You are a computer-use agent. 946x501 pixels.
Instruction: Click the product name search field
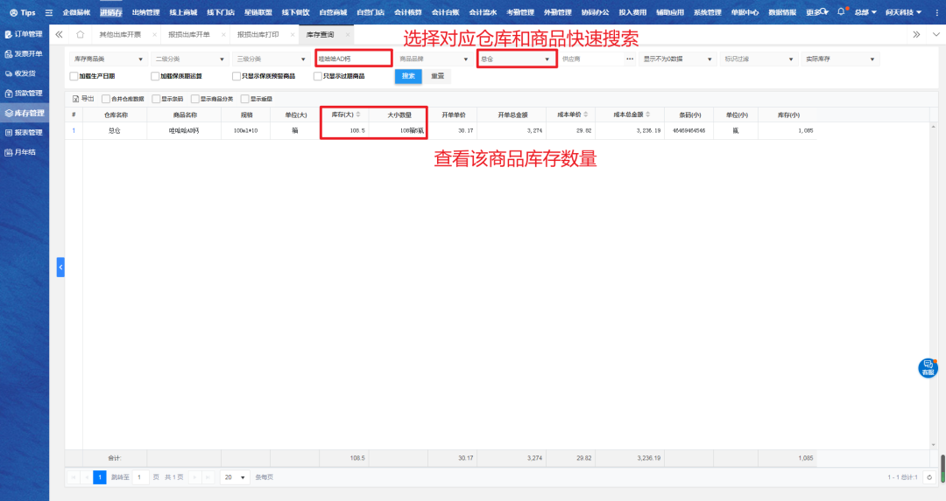click(x=353, y=59)
